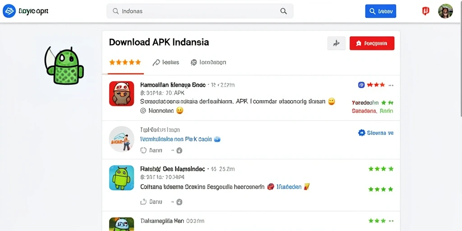The width and height of the screenshot is (462, 231).
Task: Open the red notification icon in header
Action: pyautogui.click(x=425, y=11)
